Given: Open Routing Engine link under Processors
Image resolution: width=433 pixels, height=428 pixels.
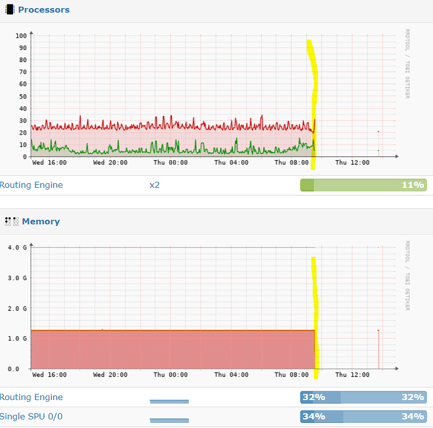Looking at the screenshot, I should [x=31, y=185].
